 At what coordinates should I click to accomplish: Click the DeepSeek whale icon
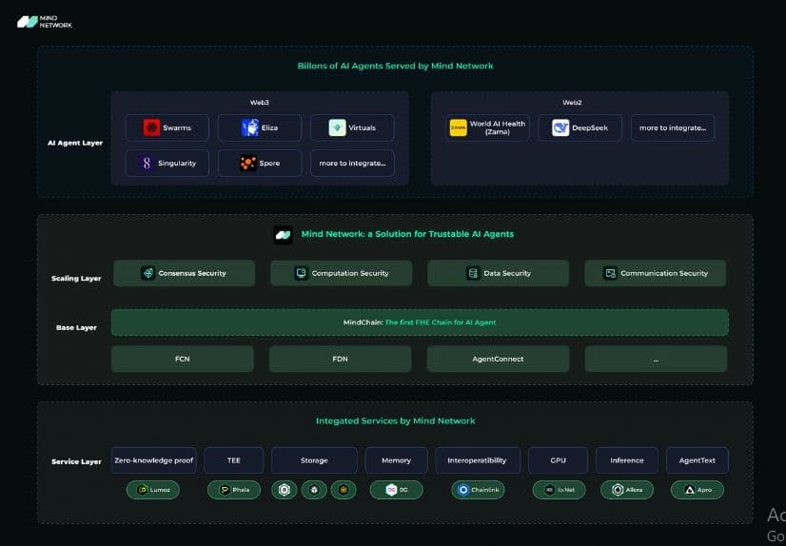click(560, 127)
